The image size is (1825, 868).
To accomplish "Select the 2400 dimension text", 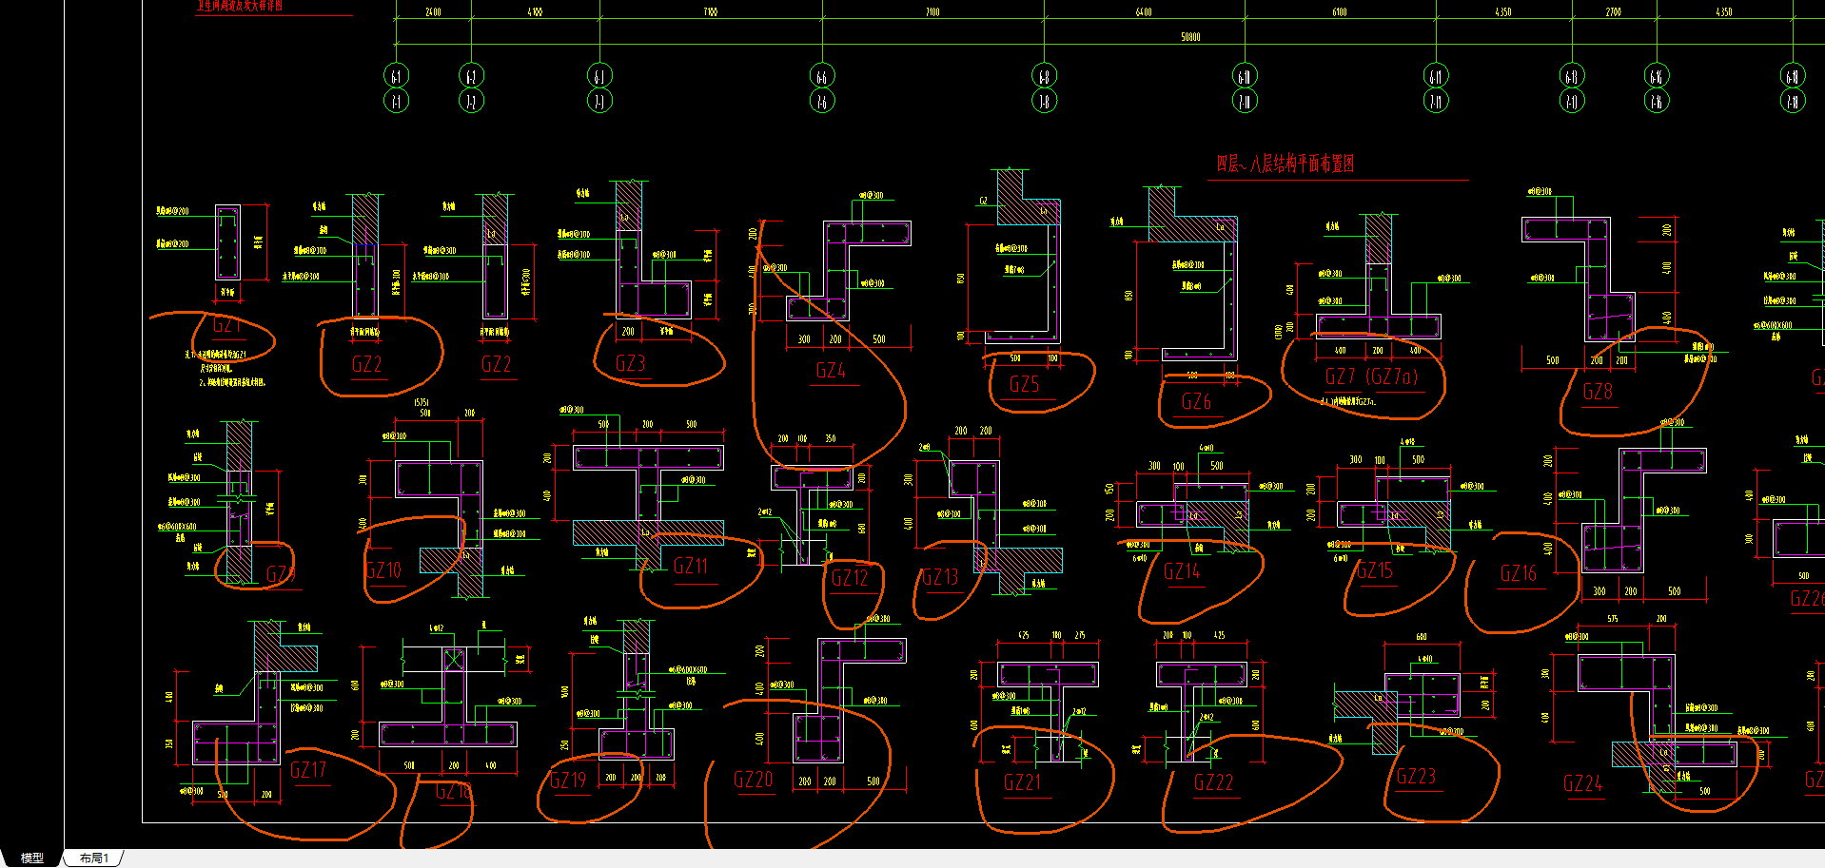I will tap(433, 12).
